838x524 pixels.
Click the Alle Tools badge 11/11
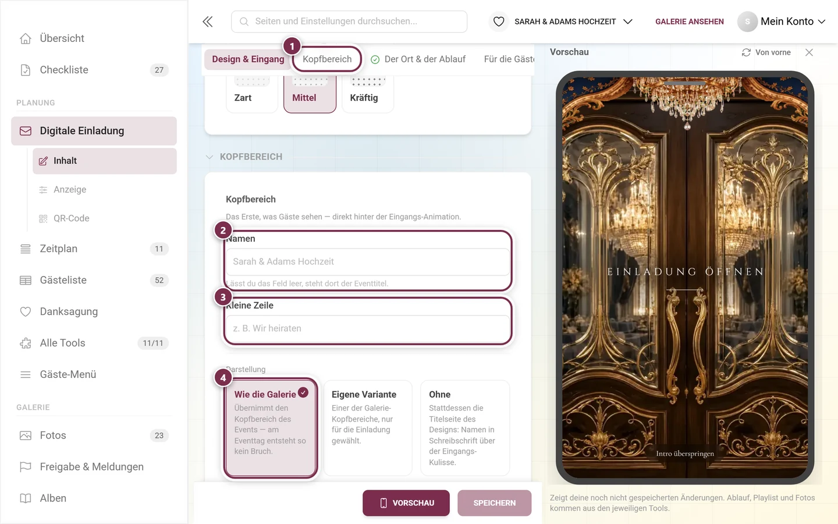[153, 343]
